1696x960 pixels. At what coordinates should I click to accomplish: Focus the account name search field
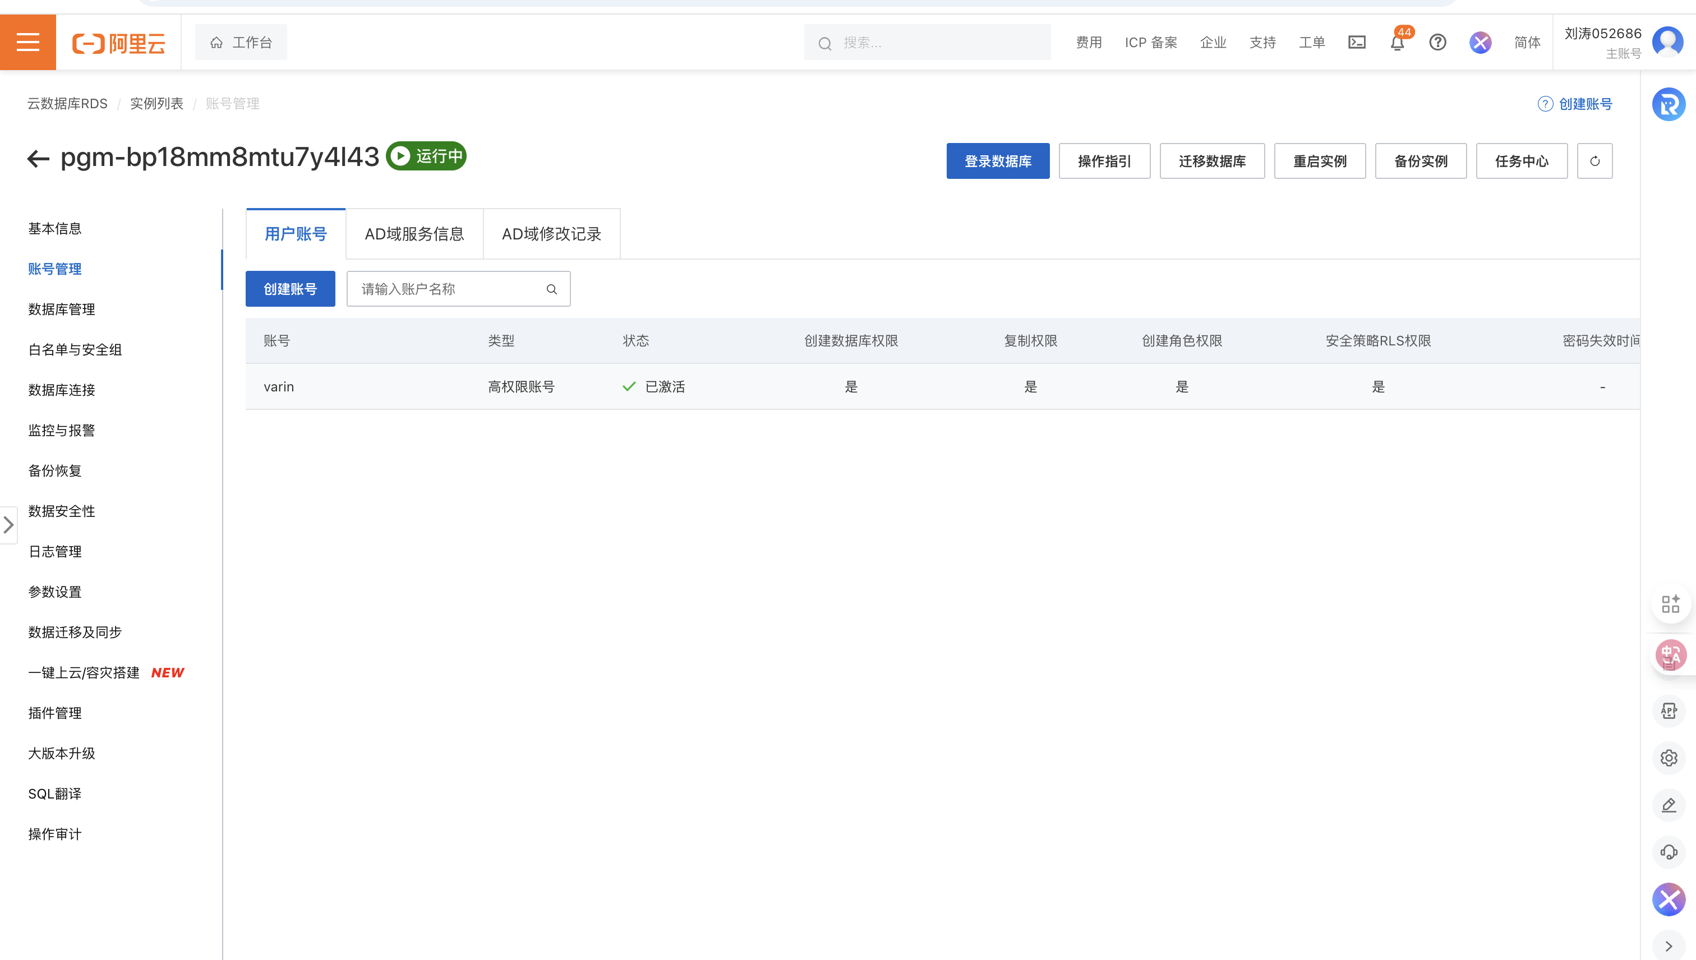[449, 289]
